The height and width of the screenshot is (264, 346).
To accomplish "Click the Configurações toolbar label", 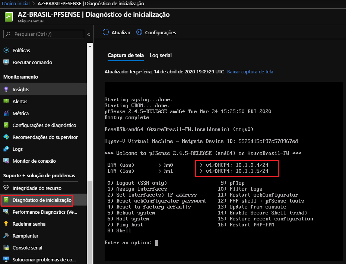I will (161, 32).
